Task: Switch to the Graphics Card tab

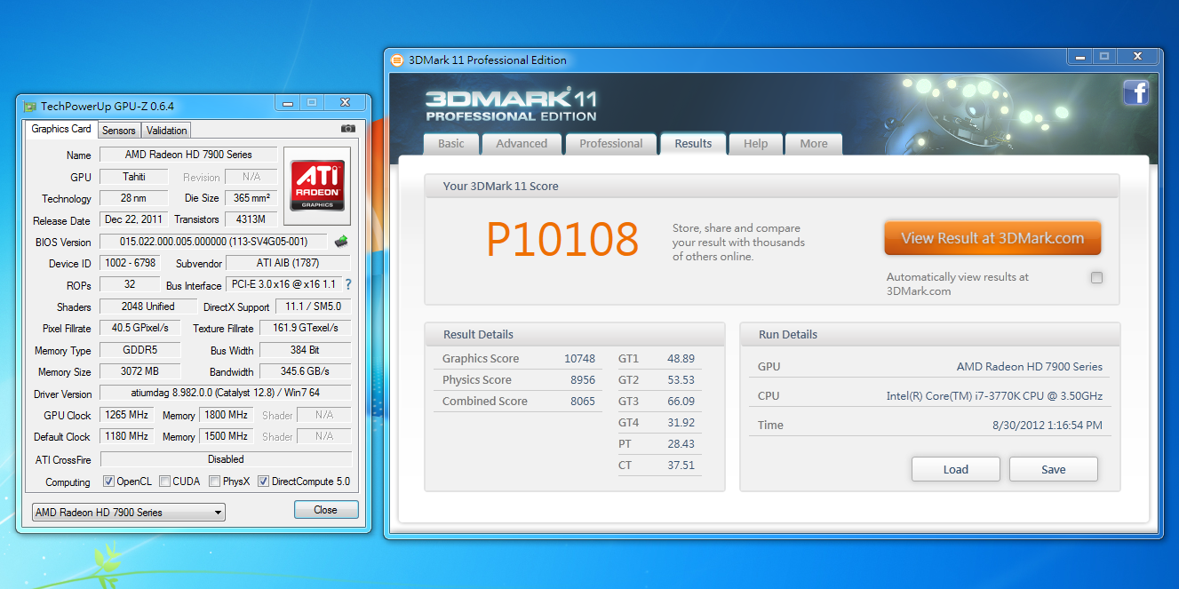Action: (x=61, y=129)
